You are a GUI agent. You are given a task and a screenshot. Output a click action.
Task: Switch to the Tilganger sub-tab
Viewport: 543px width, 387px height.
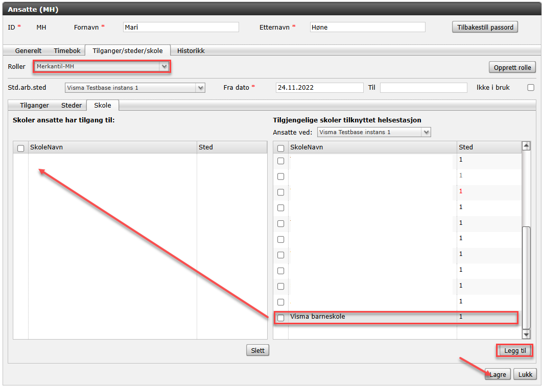point(34,106)
